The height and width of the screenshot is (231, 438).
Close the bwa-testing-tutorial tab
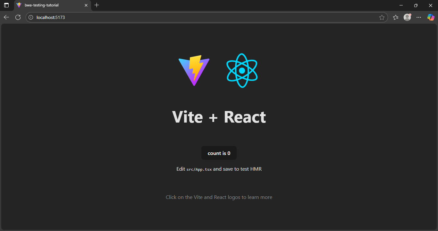click(x=86, y=5)
